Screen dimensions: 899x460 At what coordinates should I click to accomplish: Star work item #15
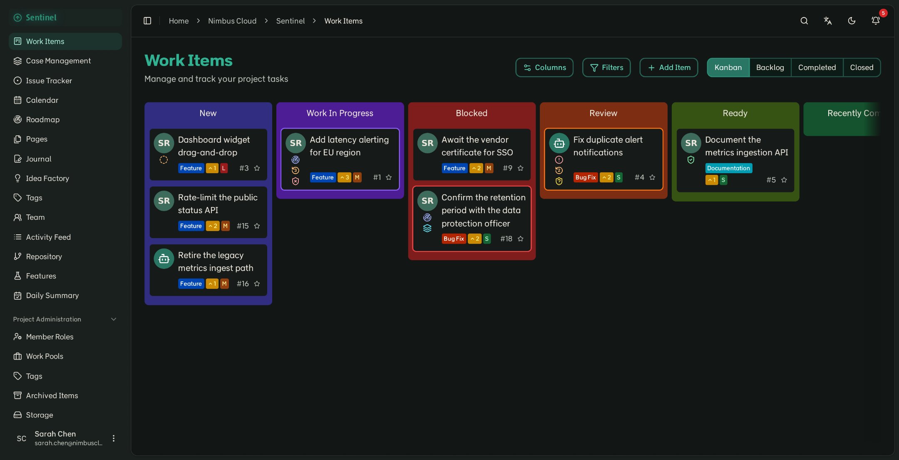pos(257,226)
